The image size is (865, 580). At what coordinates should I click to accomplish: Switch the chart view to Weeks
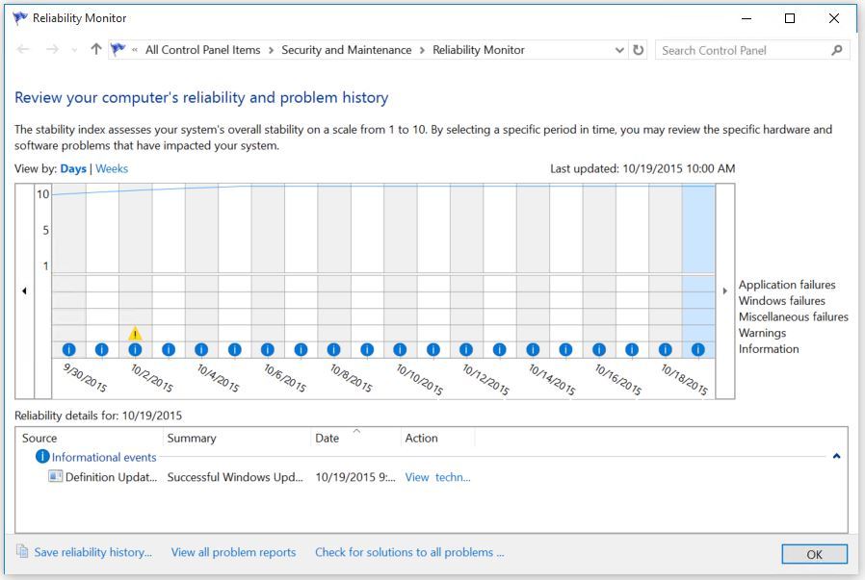112,168
